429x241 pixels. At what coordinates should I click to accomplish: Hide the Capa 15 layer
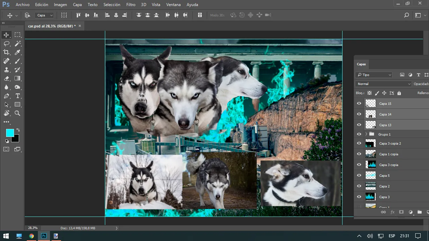[359, 103]
